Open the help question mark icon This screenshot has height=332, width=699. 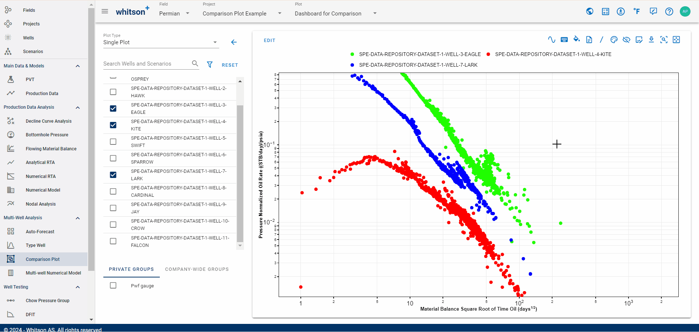click(669, 11)
